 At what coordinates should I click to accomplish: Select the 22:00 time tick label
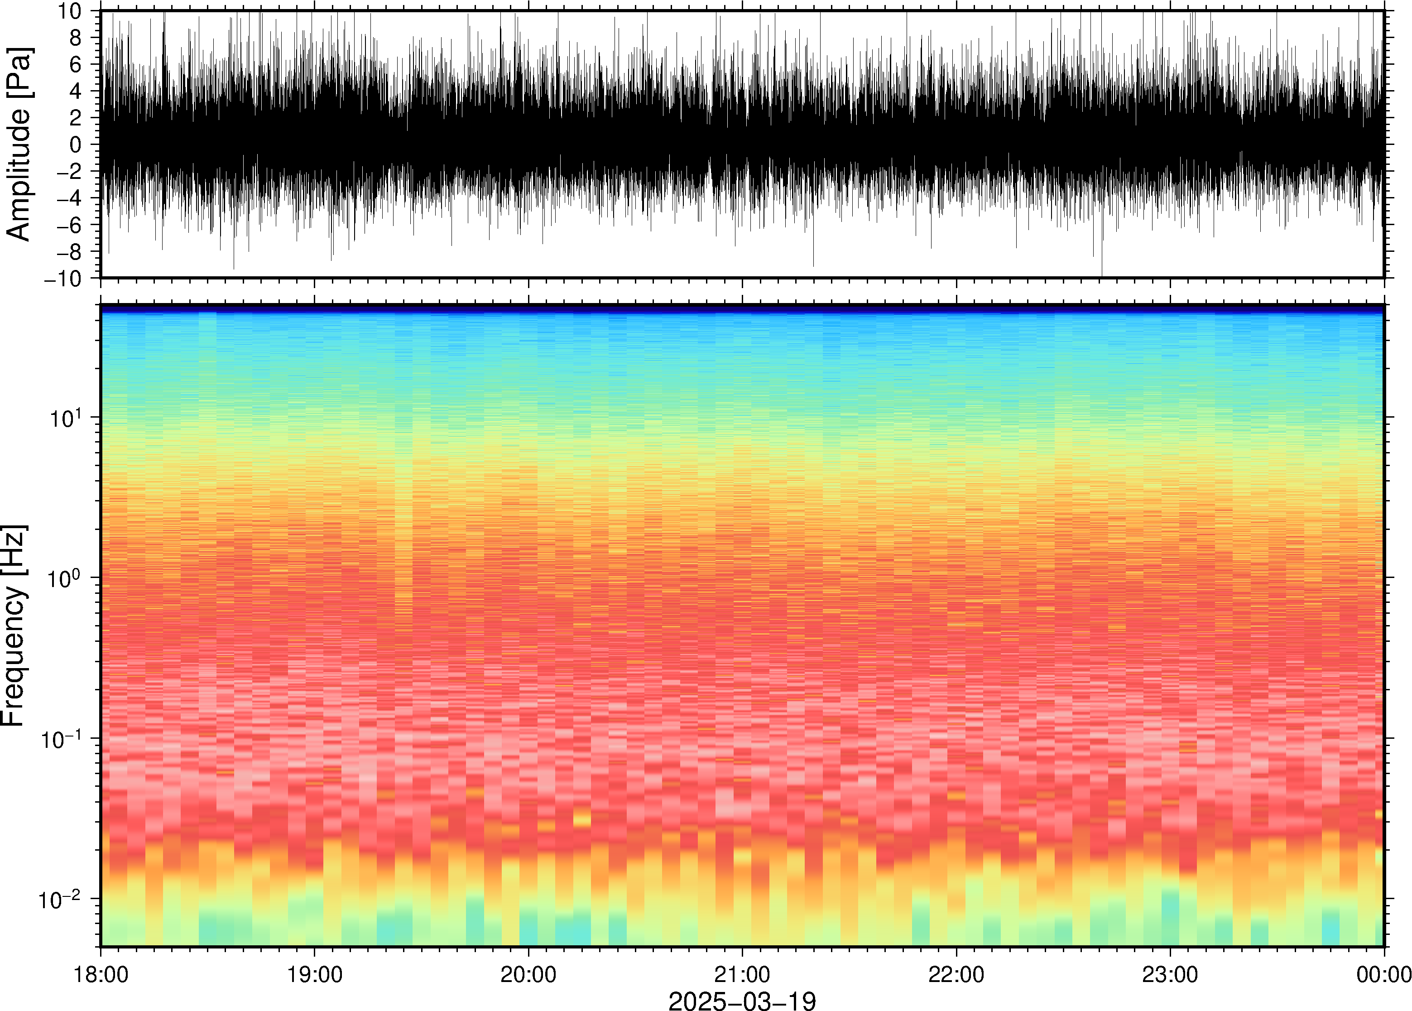(x=956, y=974)
